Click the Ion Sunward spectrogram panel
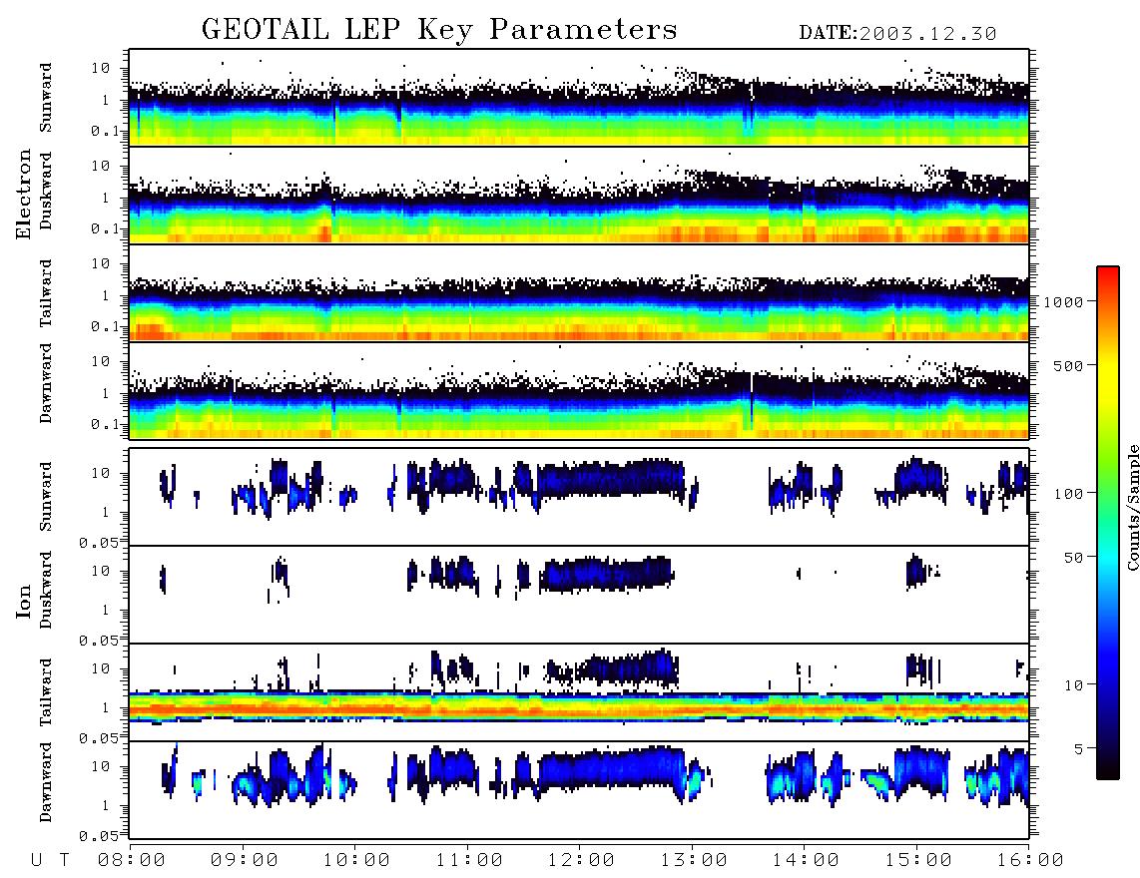This screenshot has width=1140, height=878. [x=579, y=497]
